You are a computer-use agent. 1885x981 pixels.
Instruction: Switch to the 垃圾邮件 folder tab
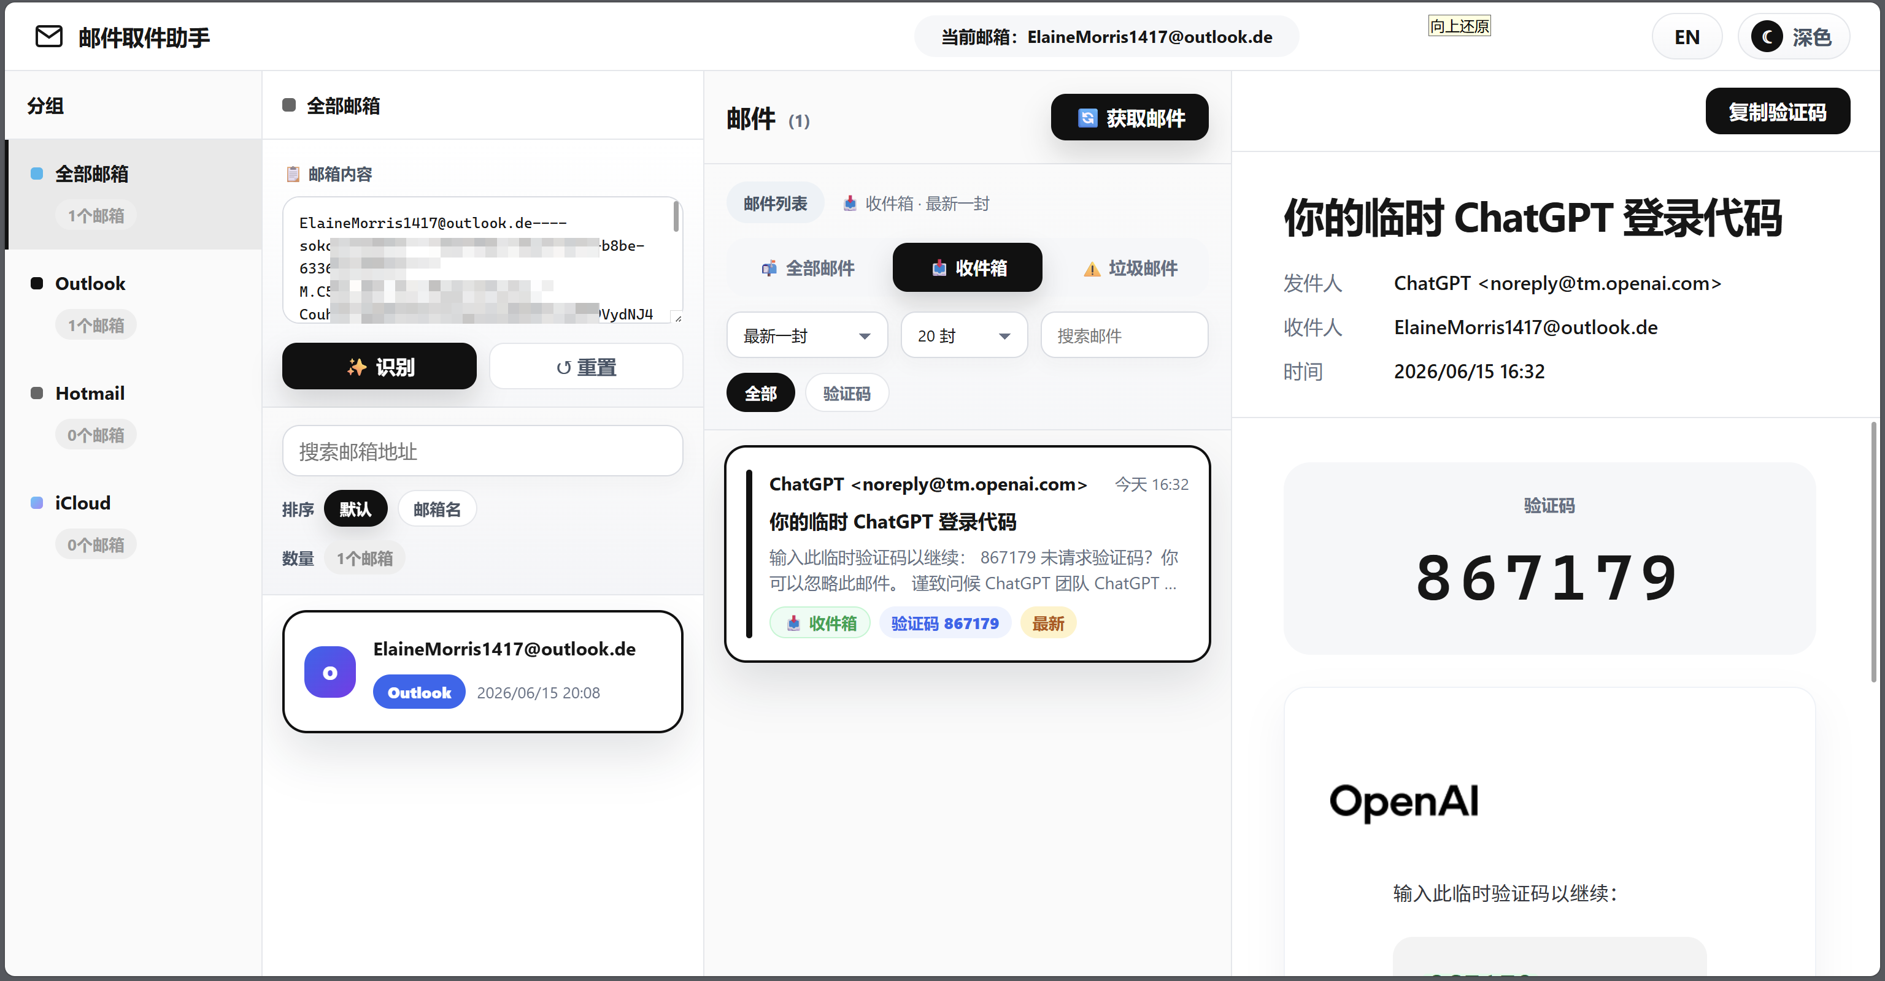pos(1130,267)
